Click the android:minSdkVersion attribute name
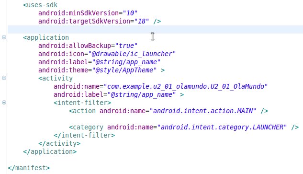Viewport: 303px width, 174px height. coord(79,13)
